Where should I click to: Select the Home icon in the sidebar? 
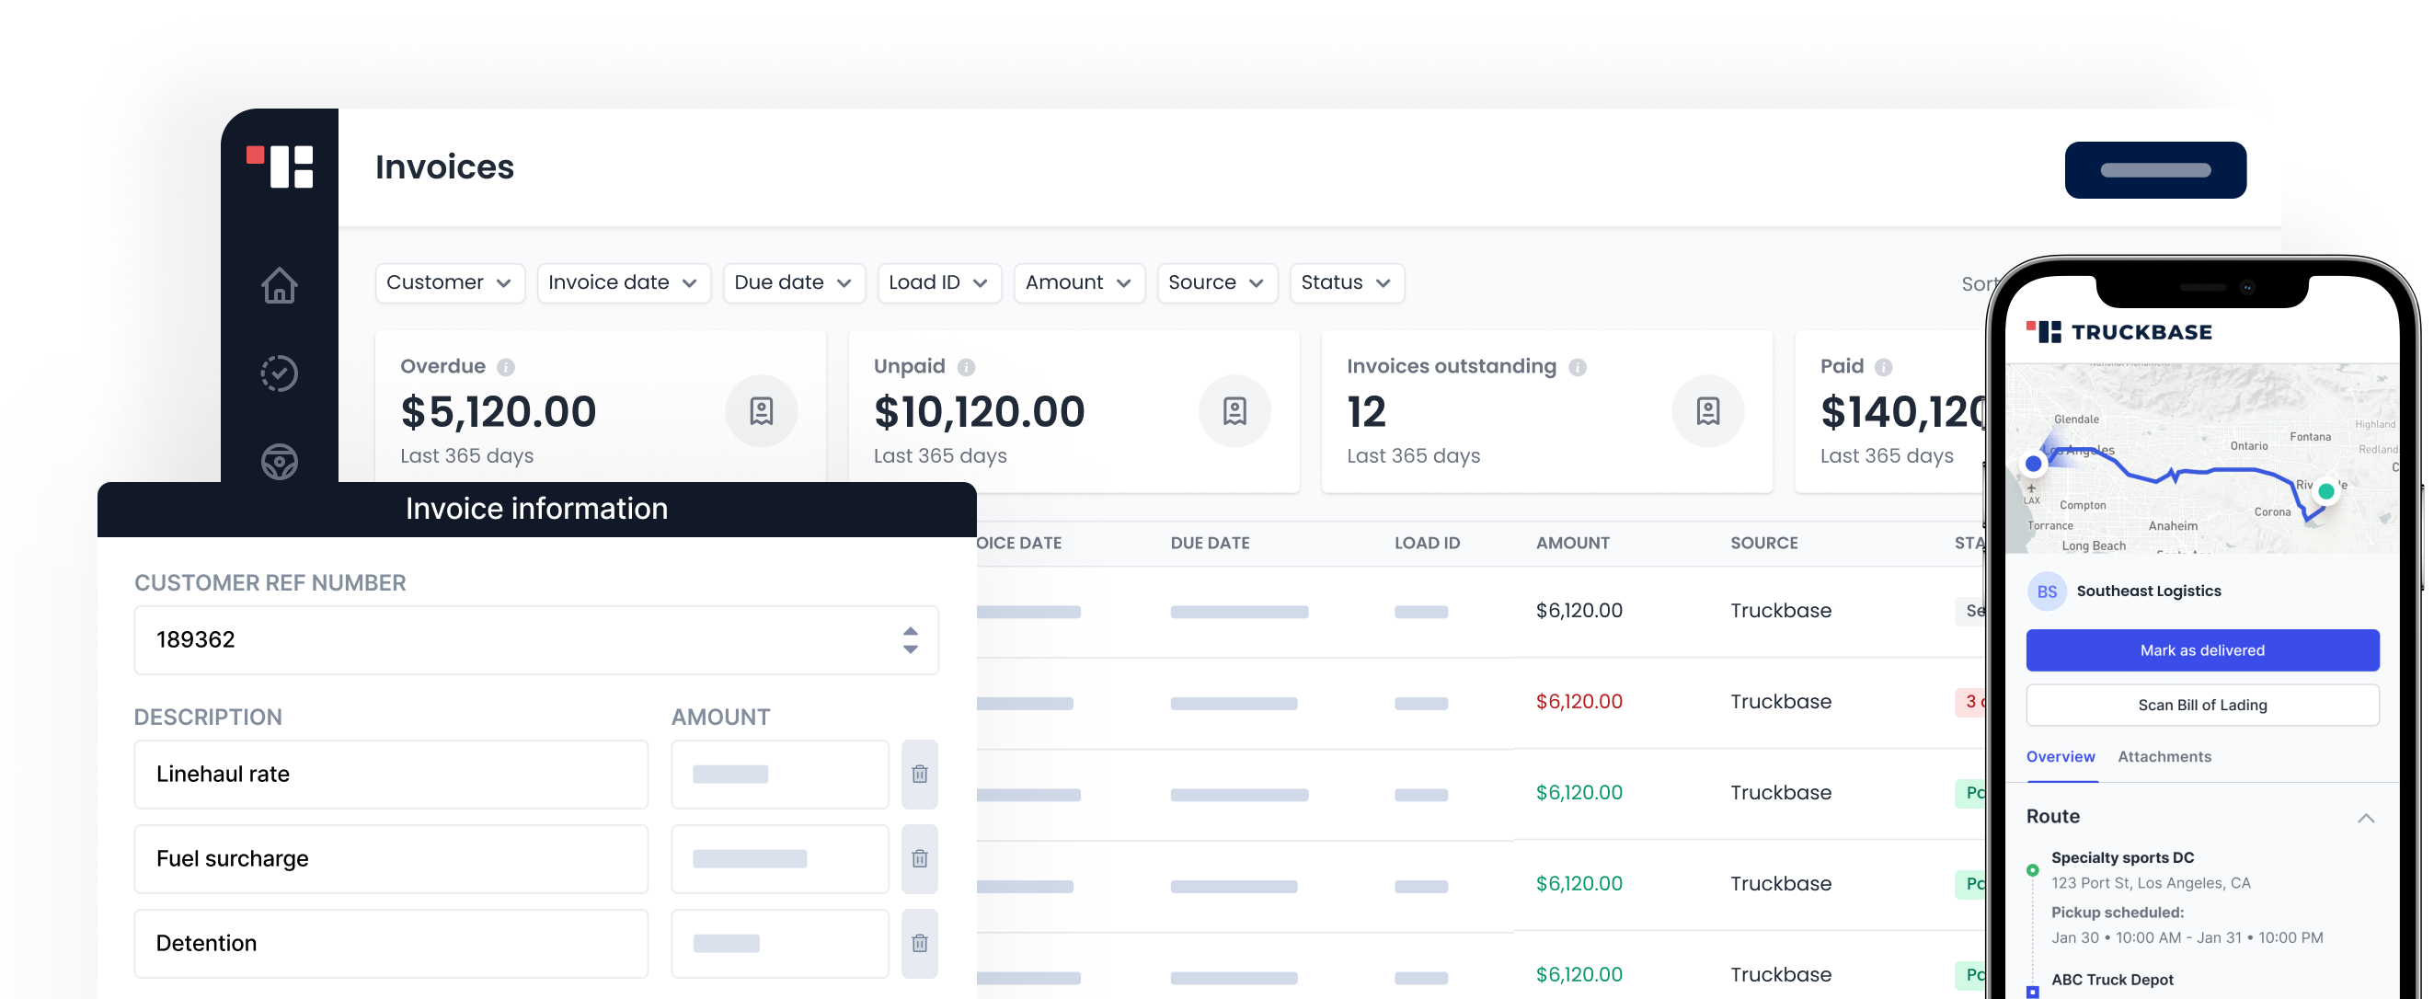click(280, 284)
